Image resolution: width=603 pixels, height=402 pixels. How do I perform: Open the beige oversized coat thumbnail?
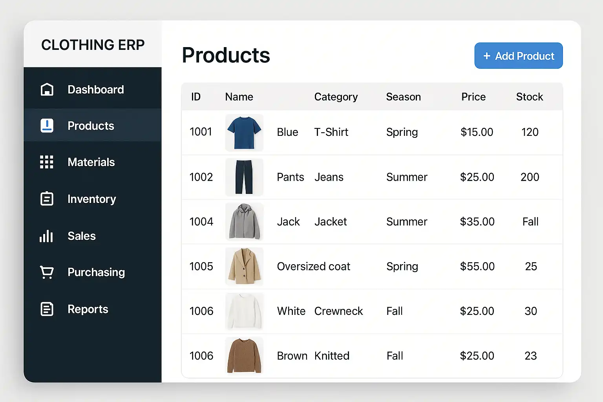244,266
